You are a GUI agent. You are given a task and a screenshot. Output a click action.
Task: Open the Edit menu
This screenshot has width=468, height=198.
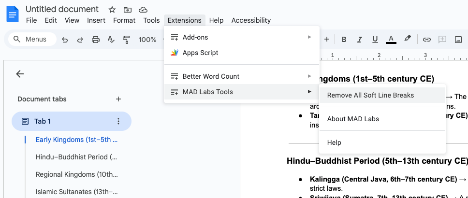[51, 20]
